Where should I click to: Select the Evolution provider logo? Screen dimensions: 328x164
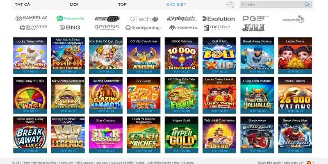pyautogui.click(x=219, y=19)
